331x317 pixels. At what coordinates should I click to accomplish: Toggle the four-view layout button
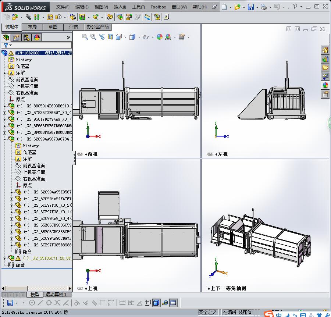(x=173, y=303)
